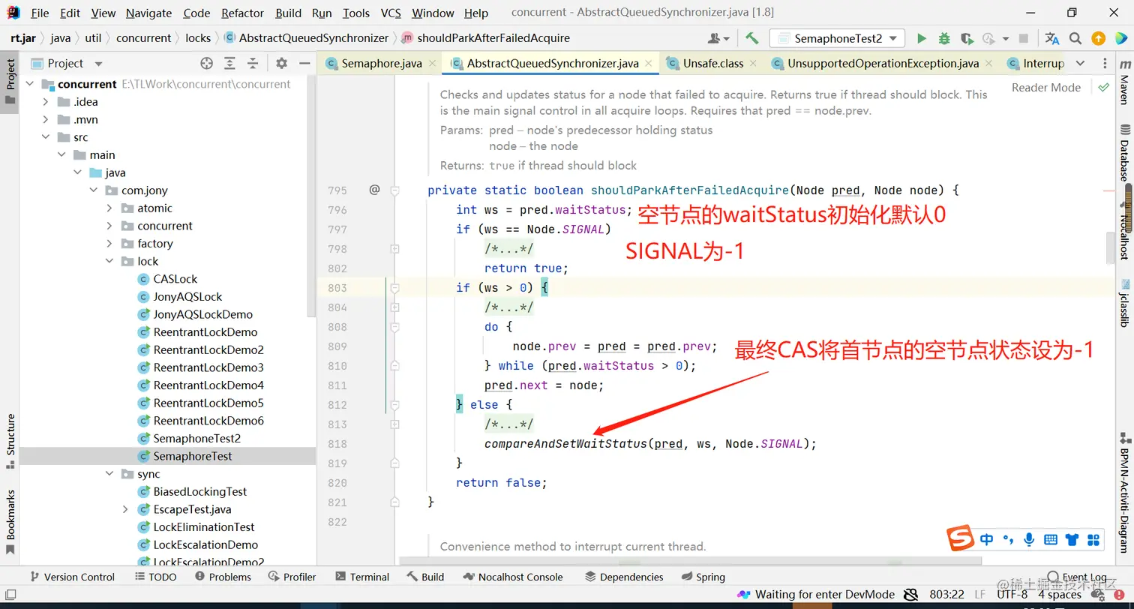
Task: Expand the .idea folder
Action: point(46,102)
